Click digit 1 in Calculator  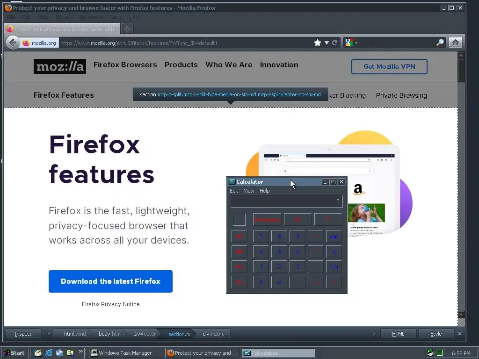coord(261,267)
